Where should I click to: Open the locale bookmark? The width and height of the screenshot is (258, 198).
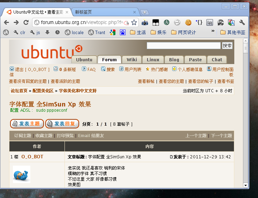click(x=74, y=32)
